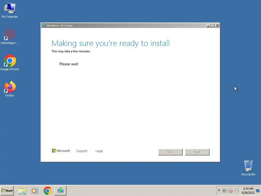
Task: Open the Recycle Bin
Action: (248, 168)
